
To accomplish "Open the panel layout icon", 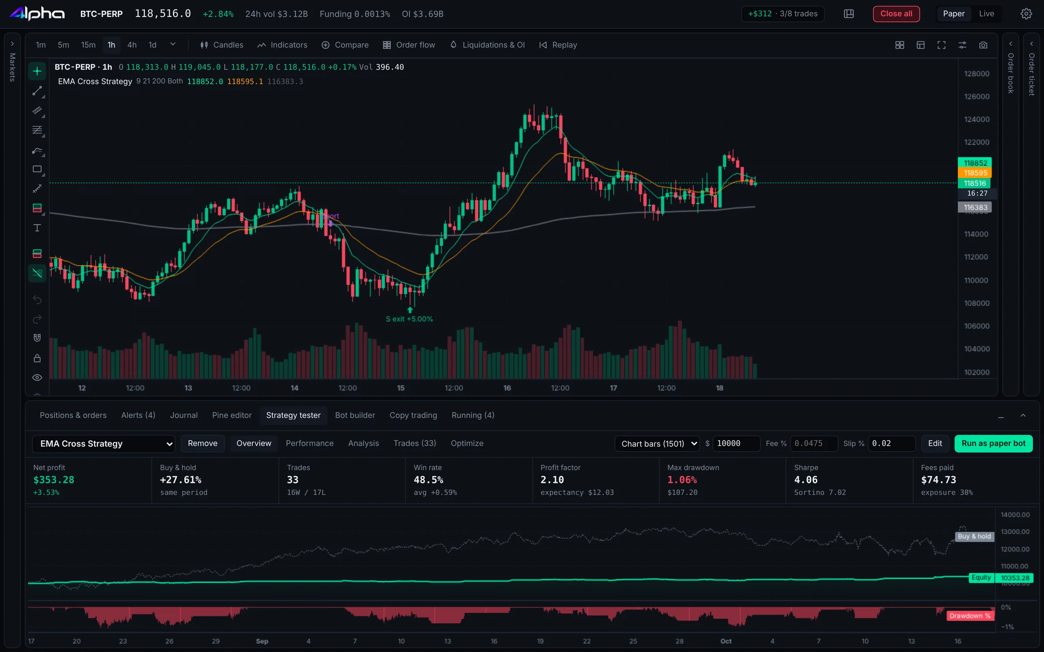I will tap(920, 45).
